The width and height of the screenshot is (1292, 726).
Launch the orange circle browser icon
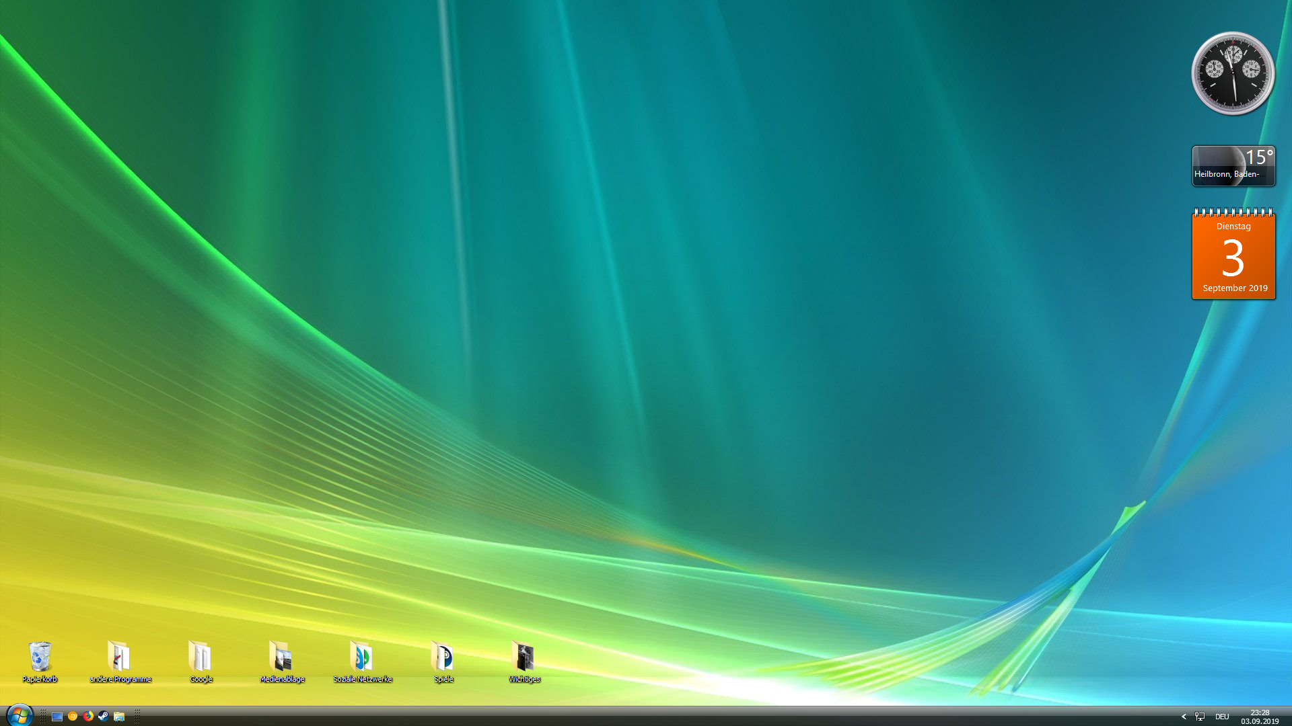(x=73, y=717)
